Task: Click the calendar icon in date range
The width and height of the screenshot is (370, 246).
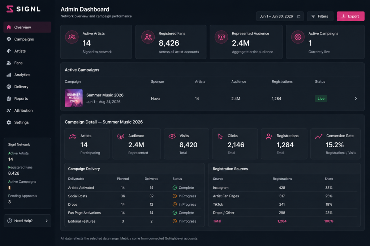Action: pyautogui.click(x=299, y=16)
